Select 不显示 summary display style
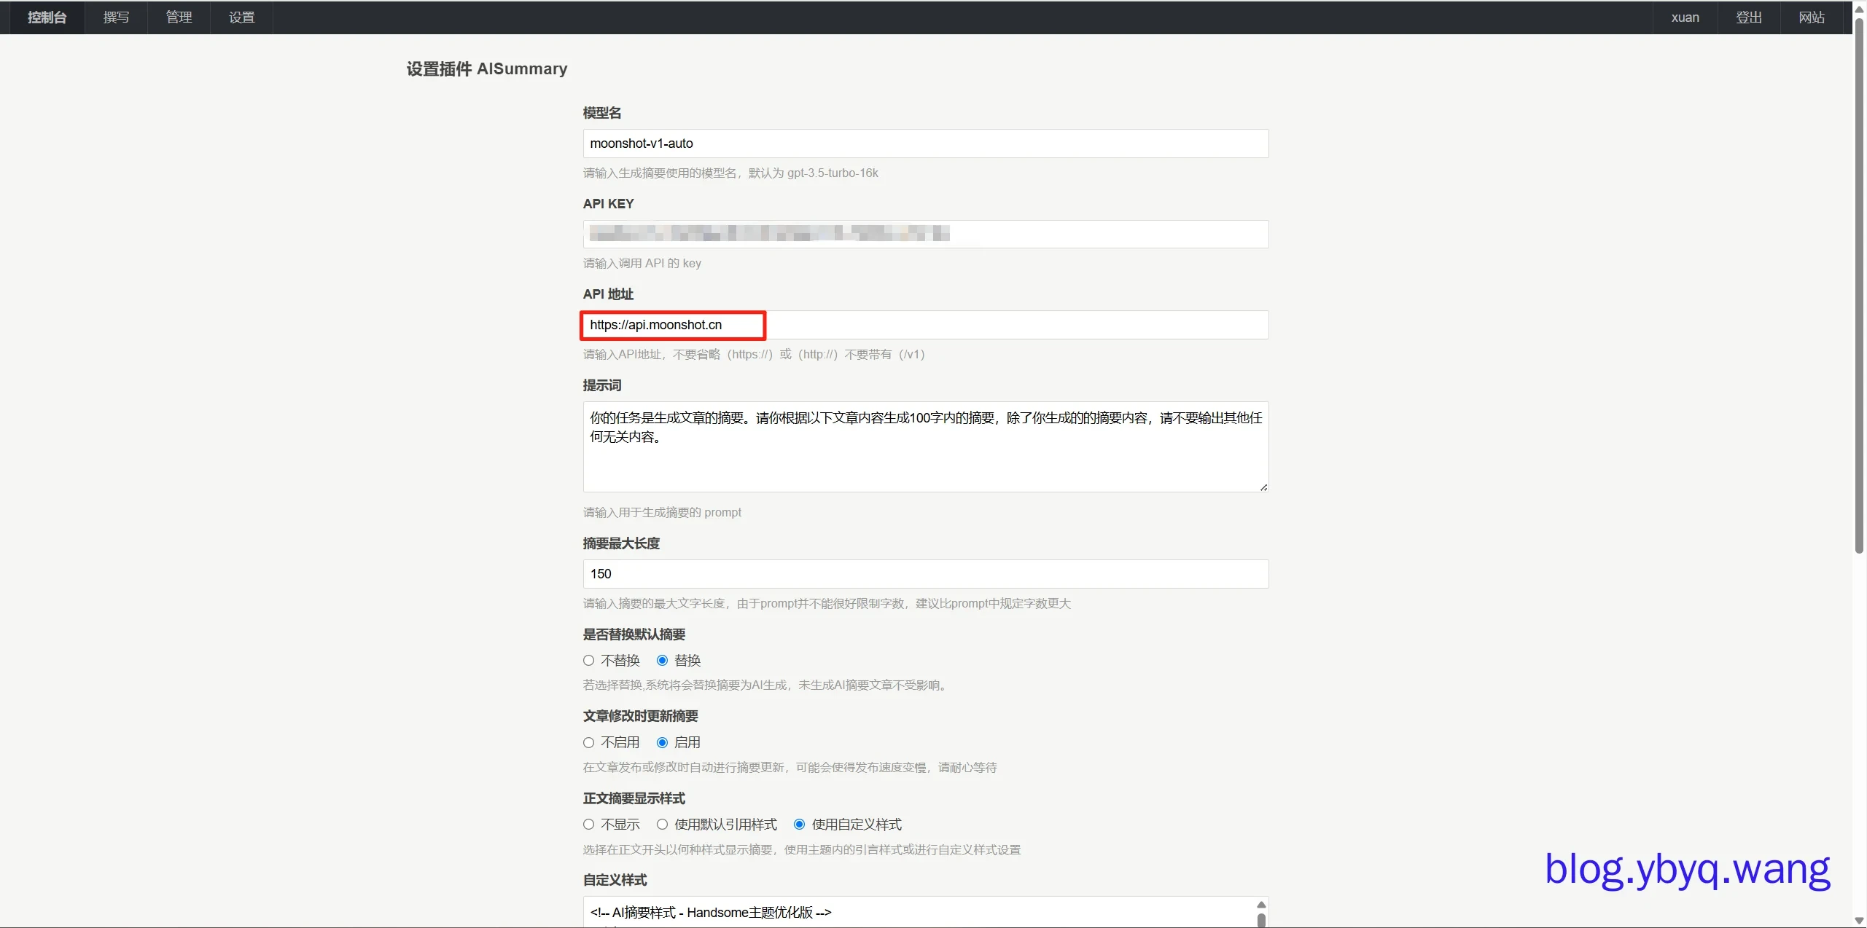1867x928 pixels. (x=589, y=825)
